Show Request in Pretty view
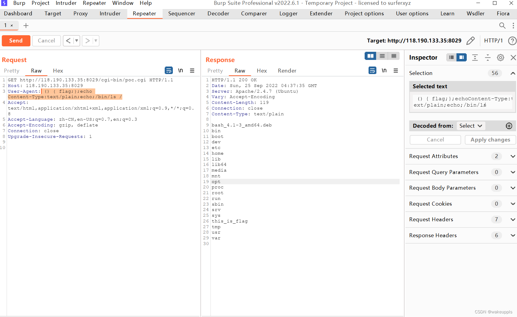Viewport: 517px width, 317px height. 12,71
